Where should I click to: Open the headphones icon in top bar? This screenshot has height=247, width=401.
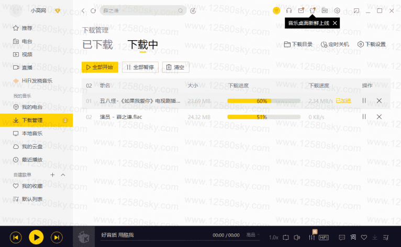tap(289, 11)
